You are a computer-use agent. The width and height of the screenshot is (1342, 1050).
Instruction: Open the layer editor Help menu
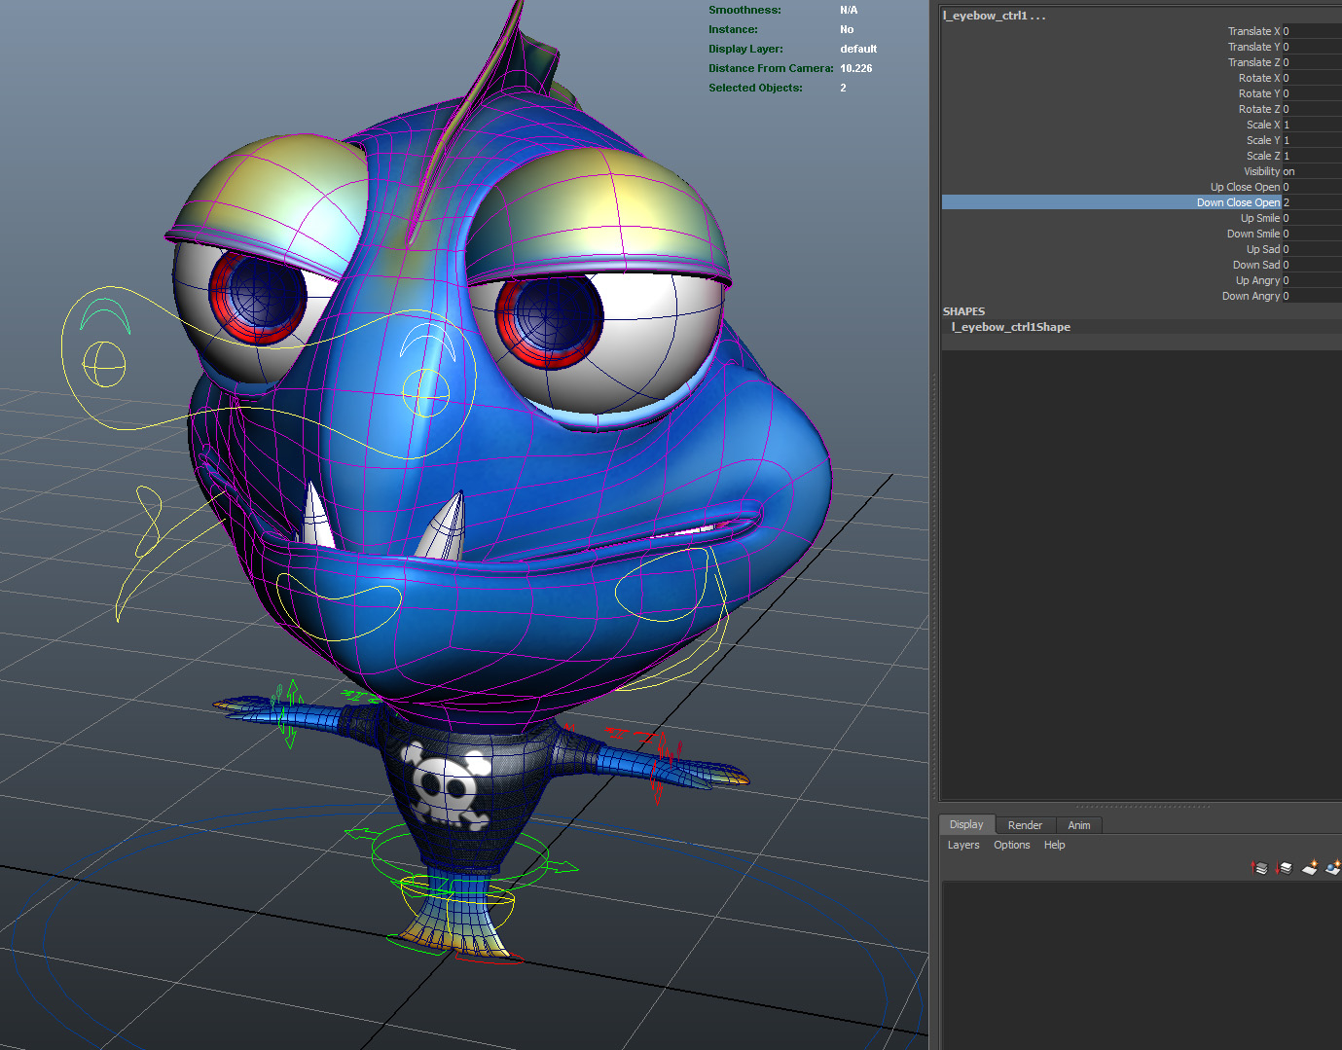tap(1054, 846)
